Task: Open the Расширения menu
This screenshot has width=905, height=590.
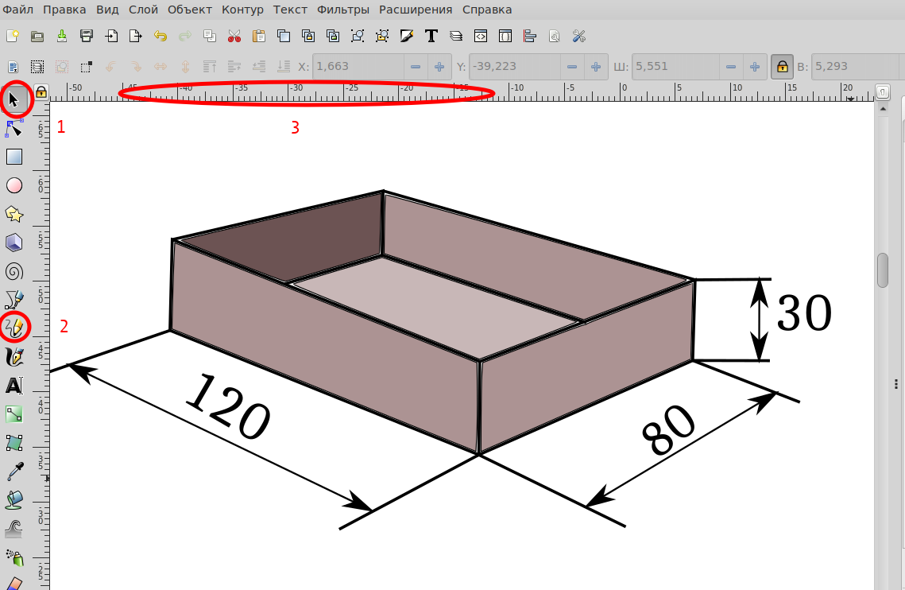Action: click(x=416, y=10)
